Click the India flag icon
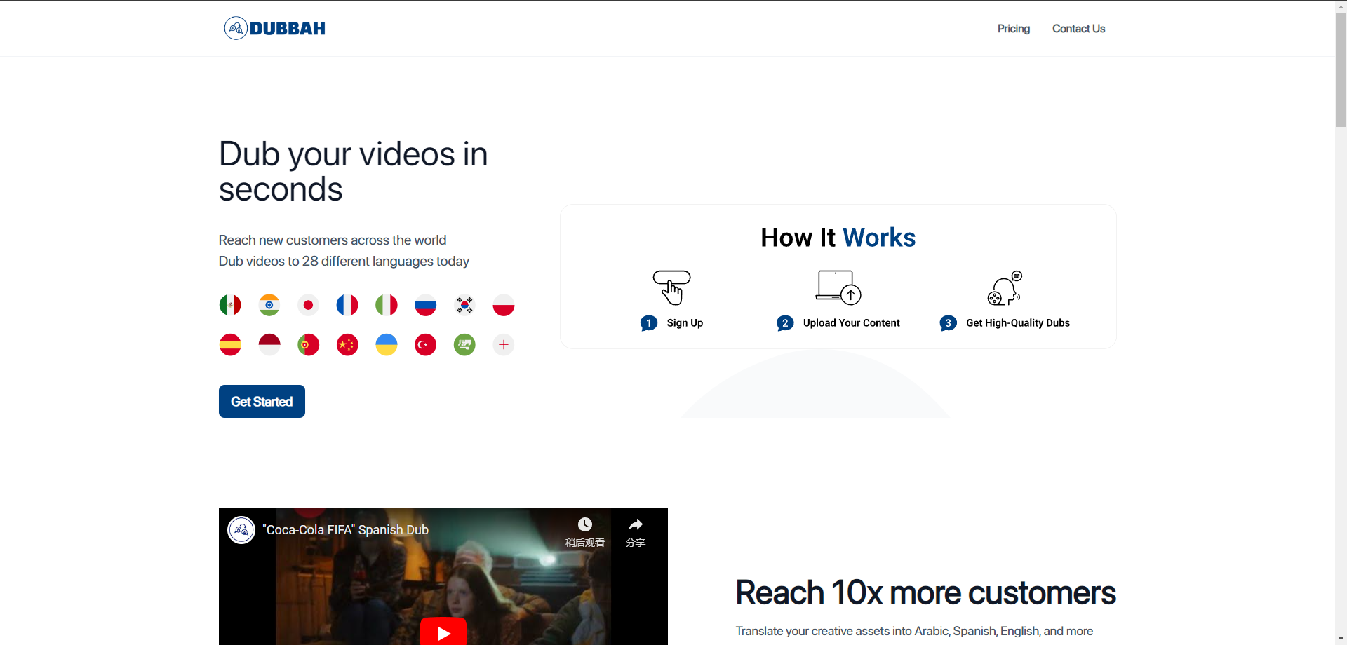1347x645 pixels. pyautogui.click(x=269, y=305)
